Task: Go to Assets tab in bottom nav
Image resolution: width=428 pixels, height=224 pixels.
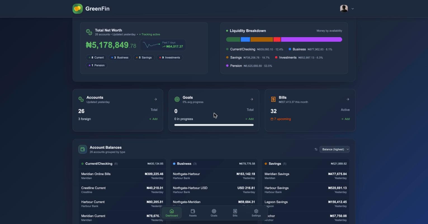Action: (x=193, y=213)
